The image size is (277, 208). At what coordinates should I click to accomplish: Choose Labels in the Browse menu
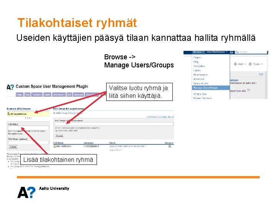point(197,70)
